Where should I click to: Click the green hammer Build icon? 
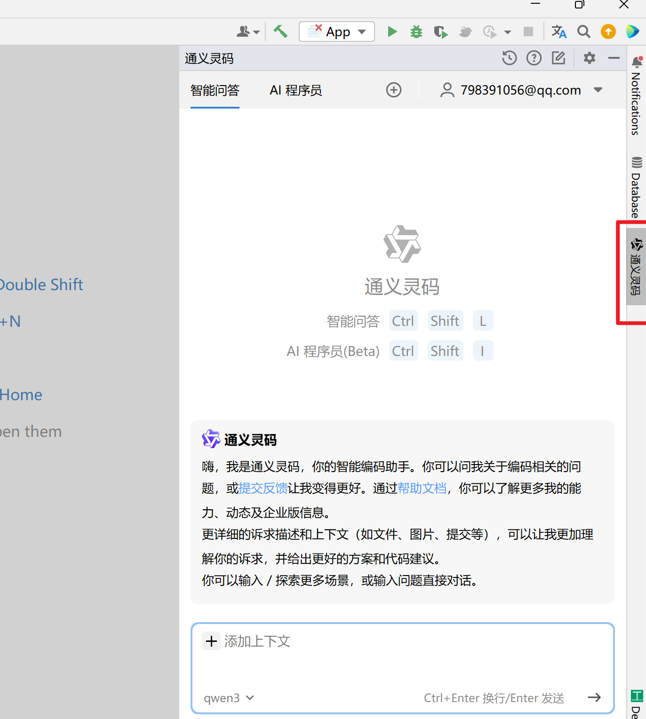[x=280, y=32]
